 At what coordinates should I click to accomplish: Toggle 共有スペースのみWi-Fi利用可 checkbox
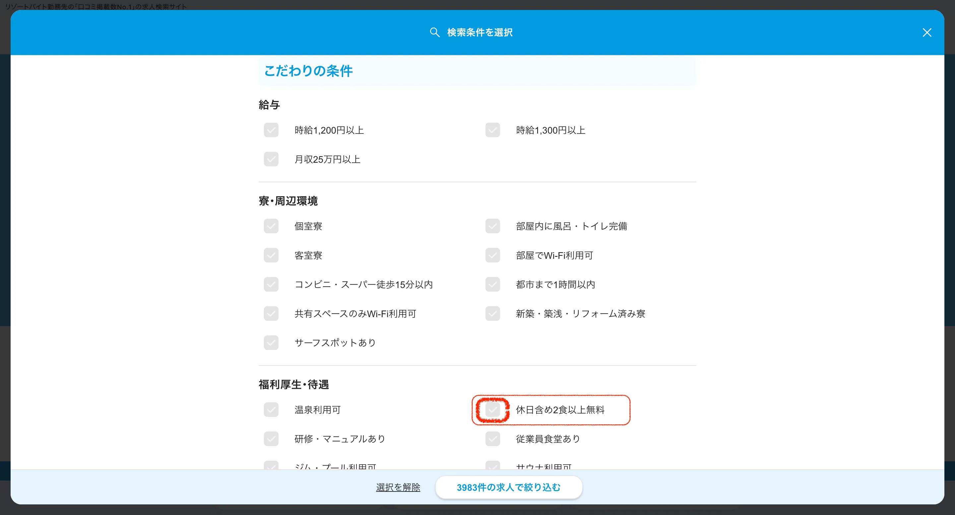pos(271,314)
